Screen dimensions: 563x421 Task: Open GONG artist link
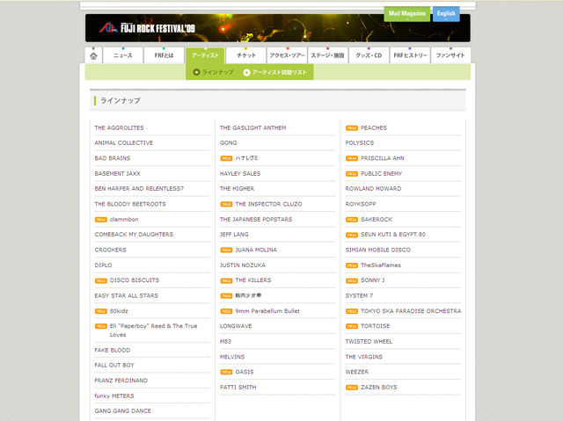229,142
